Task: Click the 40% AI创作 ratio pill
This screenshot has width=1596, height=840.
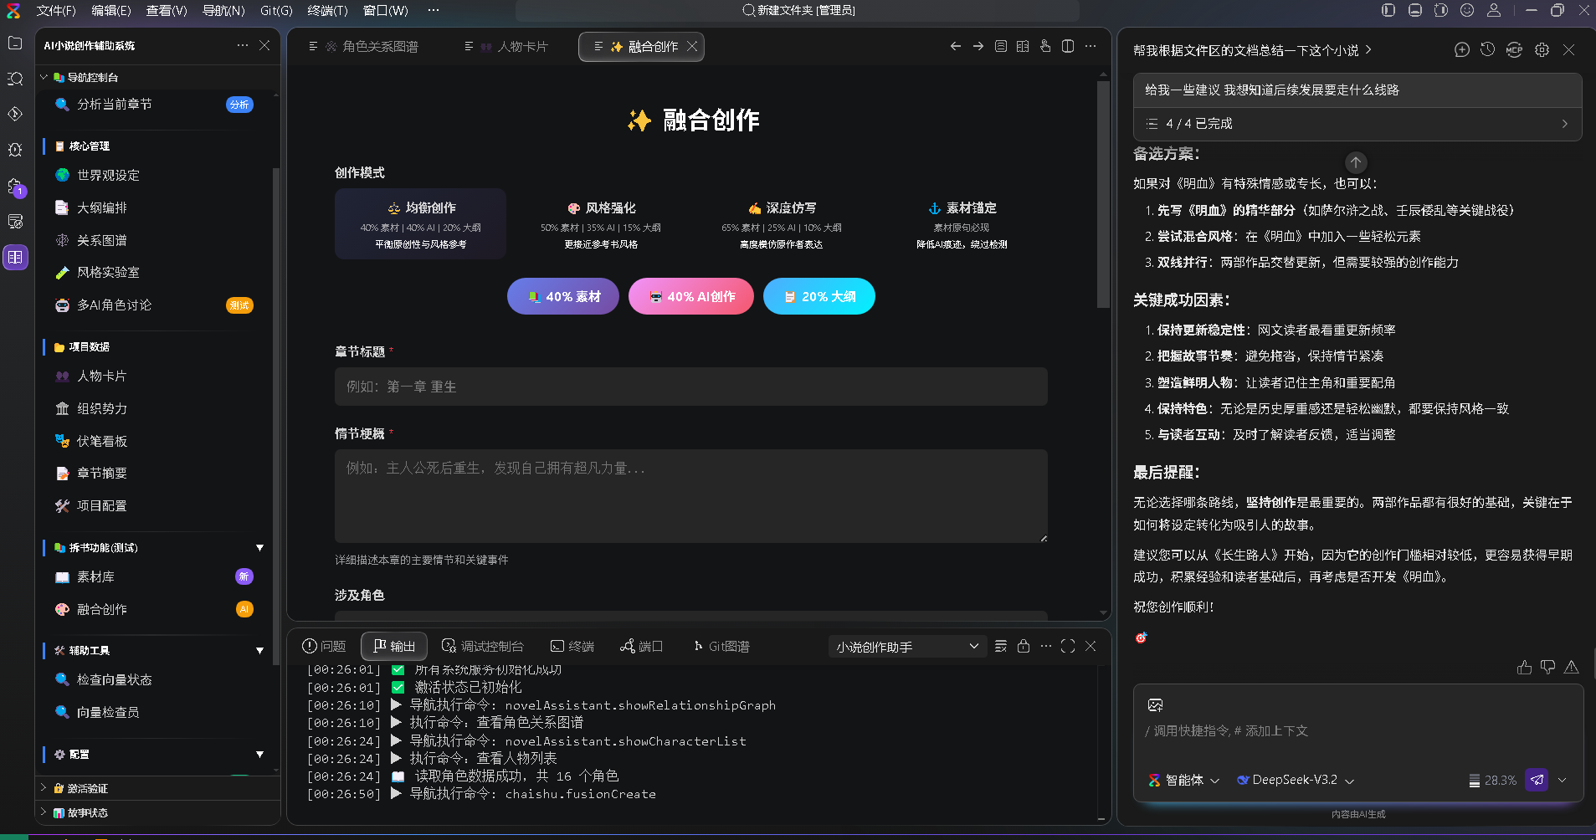Action: [691, 296]
